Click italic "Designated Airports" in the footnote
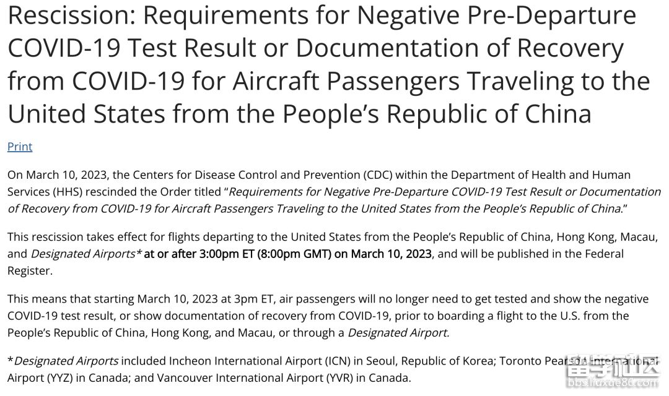This screenshot has width=669, height=396. pyautogui.click(x=66, y=361)
